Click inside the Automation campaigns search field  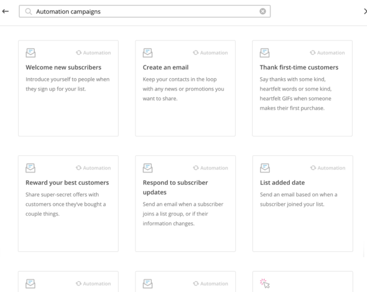122,11
